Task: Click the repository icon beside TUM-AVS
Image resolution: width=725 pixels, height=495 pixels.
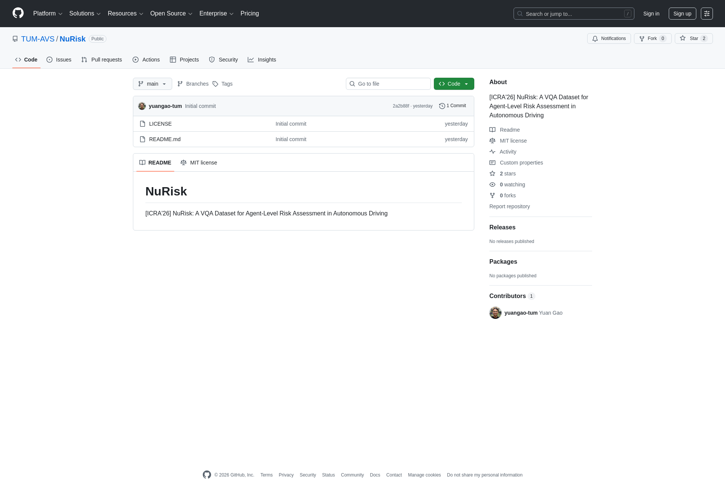Action: [x=15, y=39]
